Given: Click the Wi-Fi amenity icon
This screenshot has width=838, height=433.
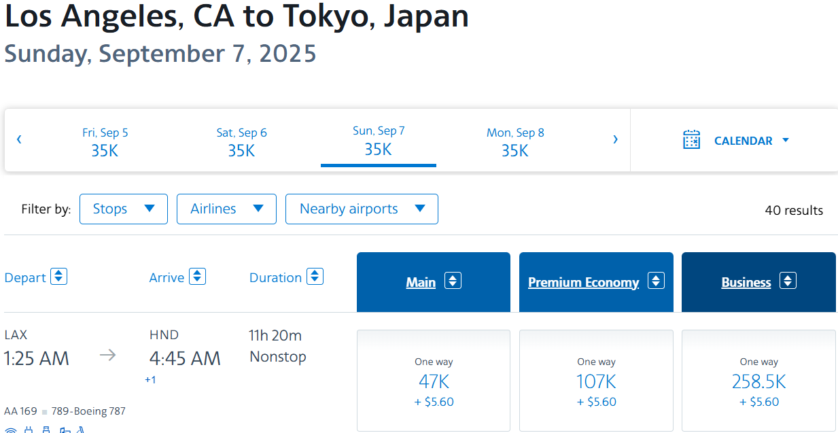Looking at the screenshot, I should [x=11, y=430].
